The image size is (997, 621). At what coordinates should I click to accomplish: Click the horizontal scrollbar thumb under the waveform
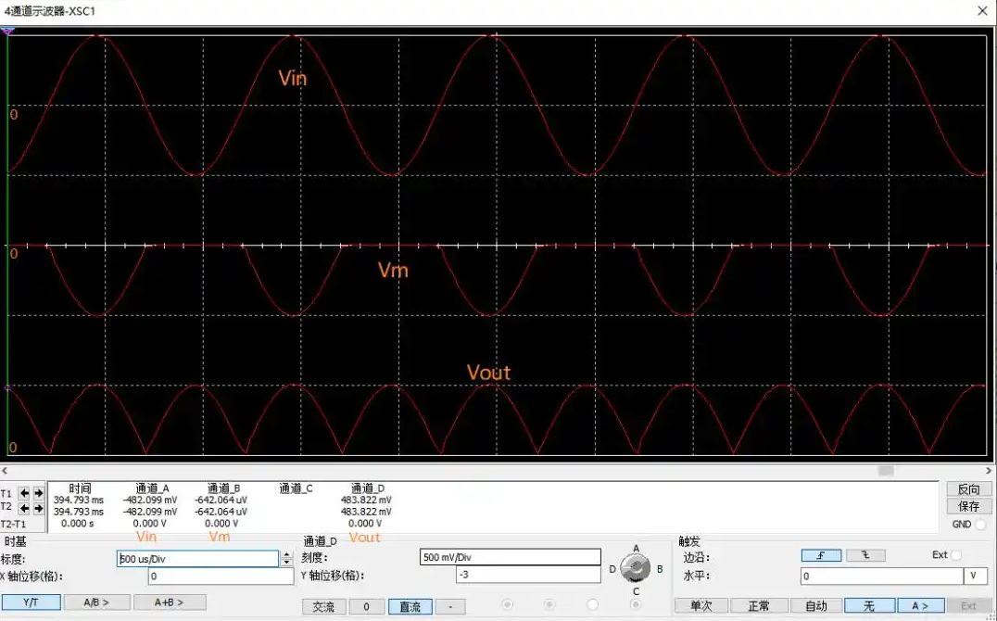click(886, 471)
